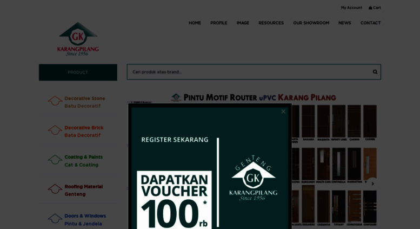Open the HOME menu item
420x229 pixels.
click(195, 23)
